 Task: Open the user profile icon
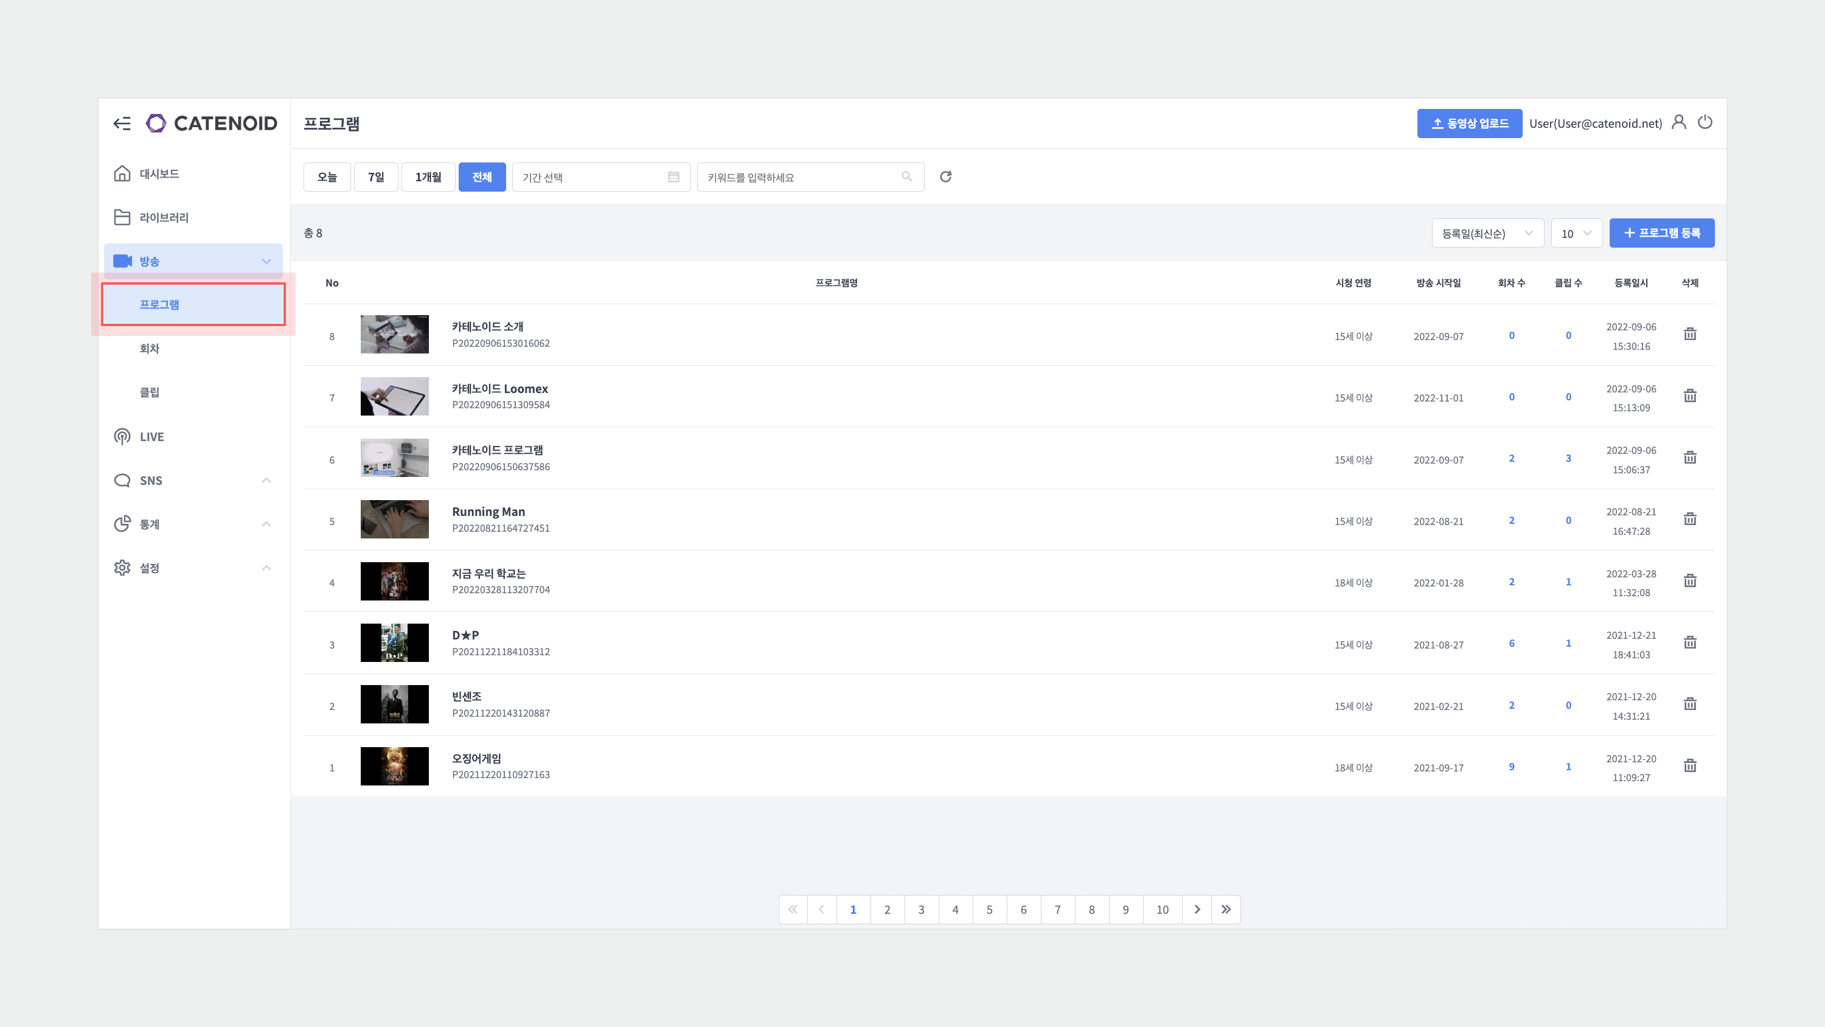[x=1678, y=123]
